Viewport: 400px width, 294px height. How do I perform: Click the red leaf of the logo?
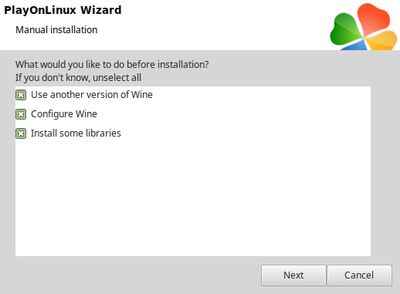374,19
